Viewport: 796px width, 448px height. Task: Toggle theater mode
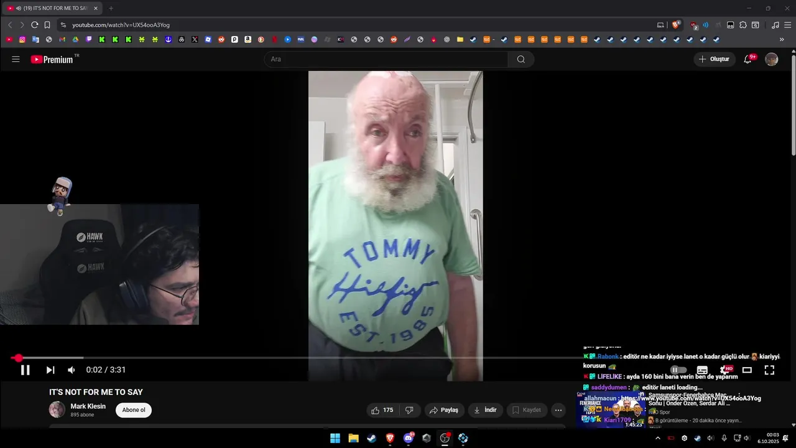coord(747,370)
